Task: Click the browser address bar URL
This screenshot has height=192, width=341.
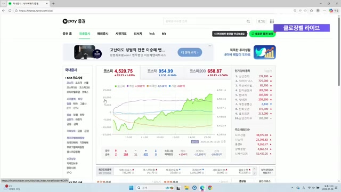Action: pyautogui.click(x=36, y=11)
